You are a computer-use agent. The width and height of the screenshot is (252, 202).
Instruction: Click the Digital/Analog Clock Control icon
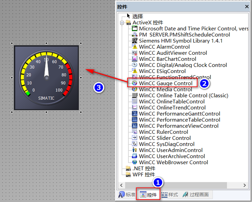coord(134,65)
